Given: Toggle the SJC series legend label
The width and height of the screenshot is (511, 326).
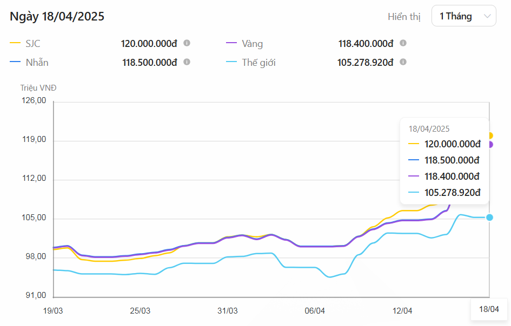Looking at the screenshot, I should 33,44.
